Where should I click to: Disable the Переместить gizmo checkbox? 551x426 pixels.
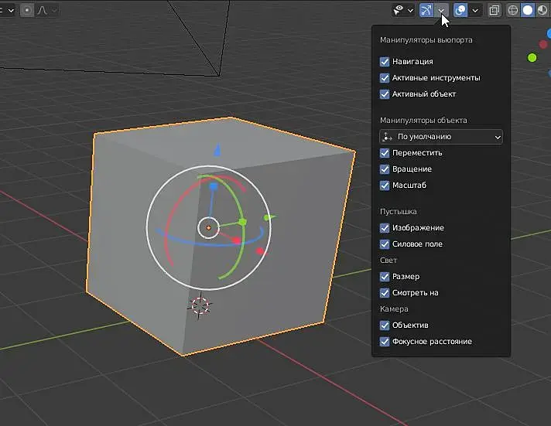click(385, 153)
